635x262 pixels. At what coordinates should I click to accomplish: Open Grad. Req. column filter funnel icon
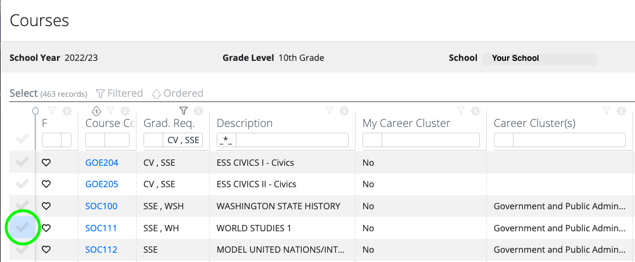[x=184, y=110]
